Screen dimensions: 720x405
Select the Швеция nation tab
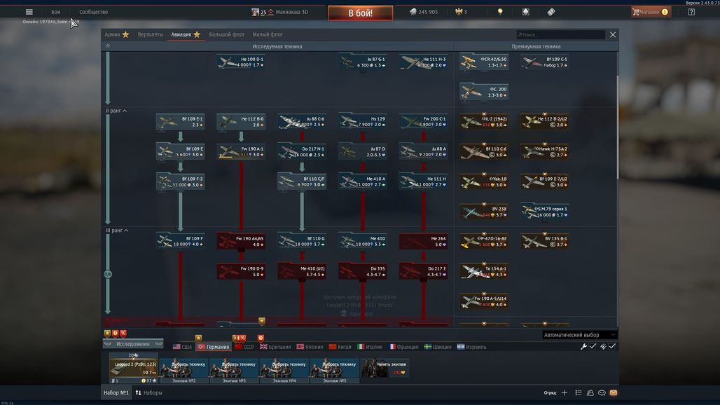[438, 347]
